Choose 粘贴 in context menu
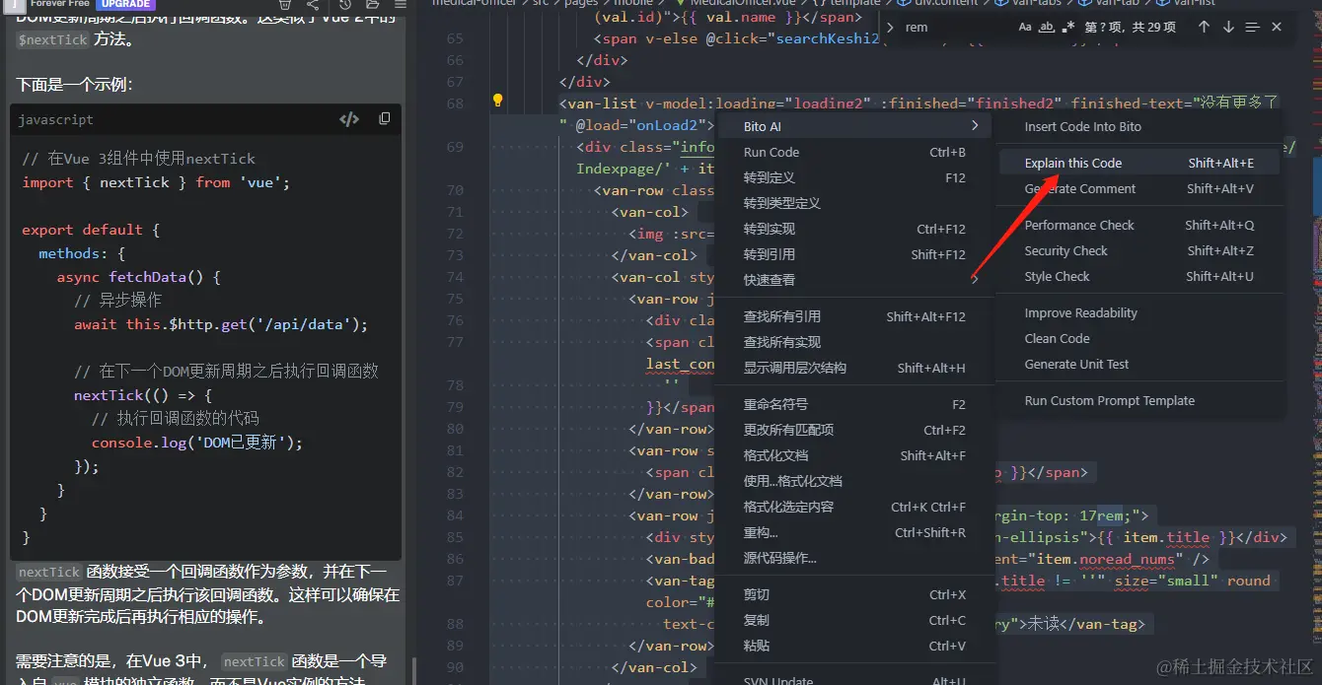Image resolution: width=1322 pixels, height=685 pixels. (854, 646)
